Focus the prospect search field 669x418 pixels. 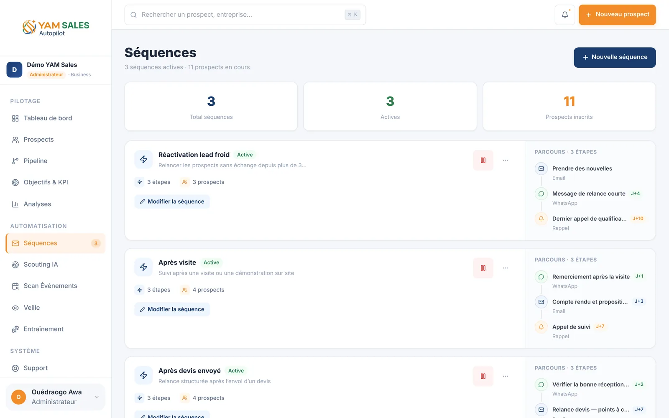(245, 15)
